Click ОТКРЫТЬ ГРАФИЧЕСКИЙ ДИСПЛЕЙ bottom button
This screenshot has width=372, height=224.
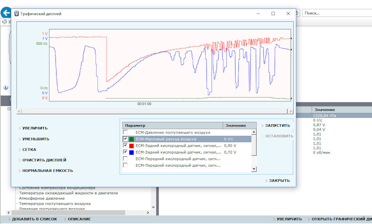point(342,219)
